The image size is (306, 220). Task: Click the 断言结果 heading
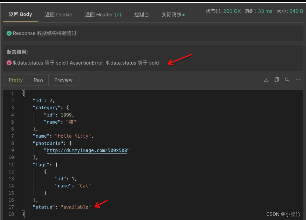click(17, 52)
